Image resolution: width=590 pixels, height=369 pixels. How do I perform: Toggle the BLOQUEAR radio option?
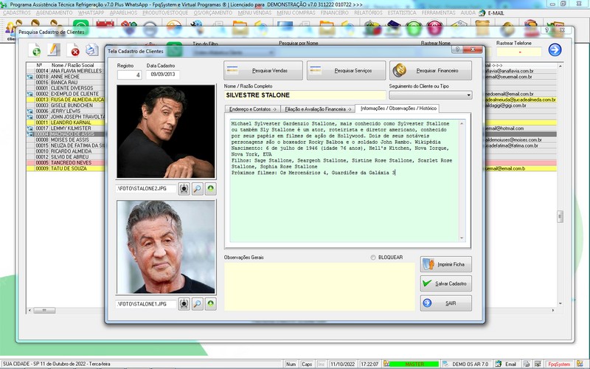tap(373, 258)
